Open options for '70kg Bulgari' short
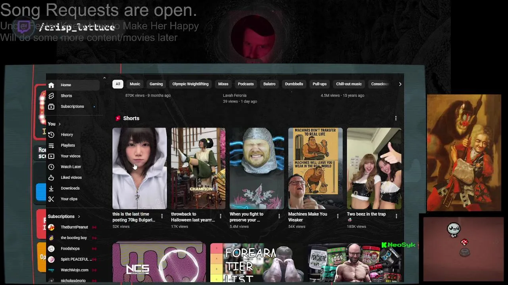Screen dimensions: 508x285 coord(162,216)
